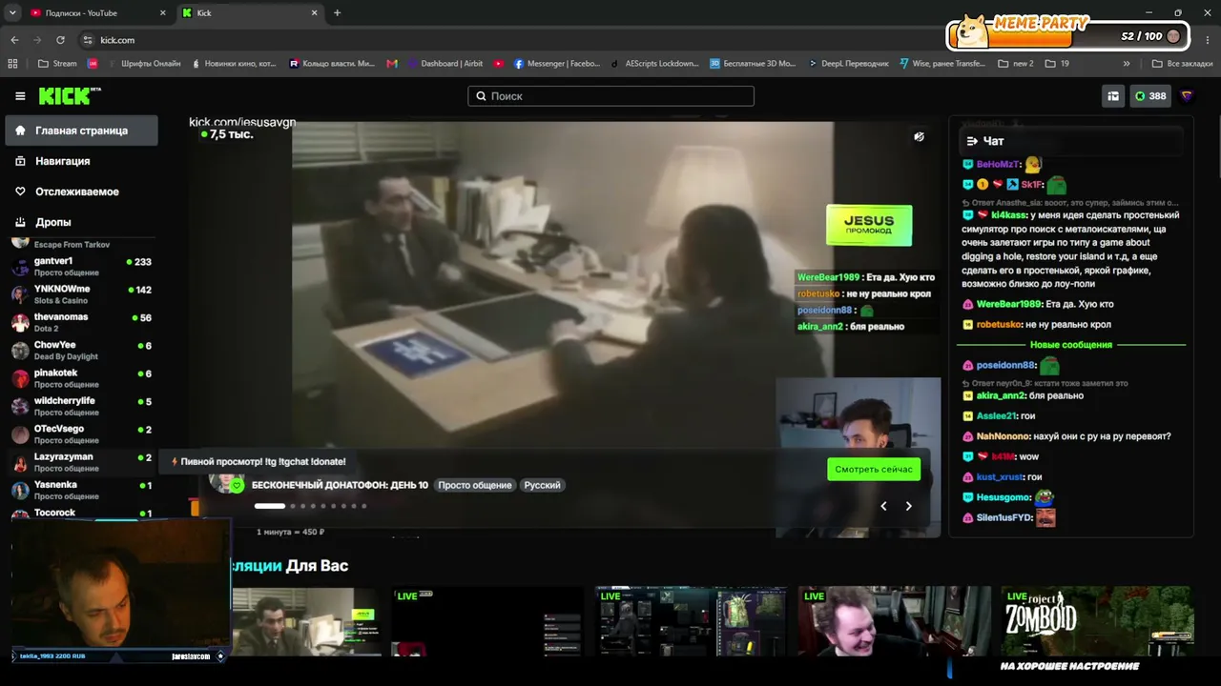This screenshot has width=1221, height=686.
Task: Open the Stream bookmarks folder
Action: (57, 64)
